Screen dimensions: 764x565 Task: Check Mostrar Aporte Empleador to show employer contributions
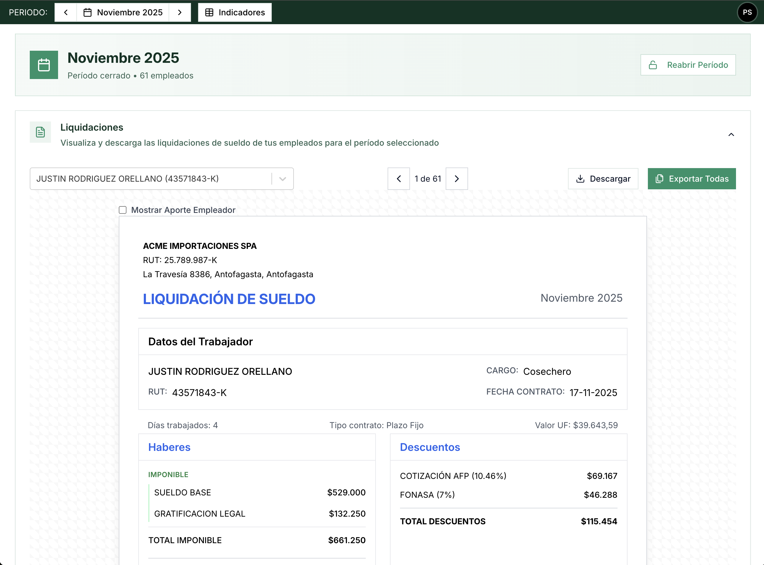[x=123, y=210]
